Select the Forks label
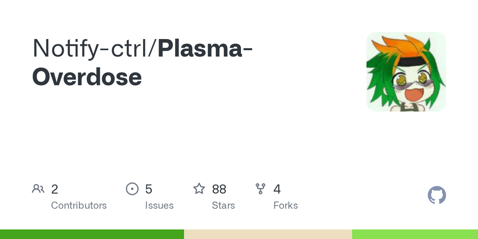 click(286, 206)
